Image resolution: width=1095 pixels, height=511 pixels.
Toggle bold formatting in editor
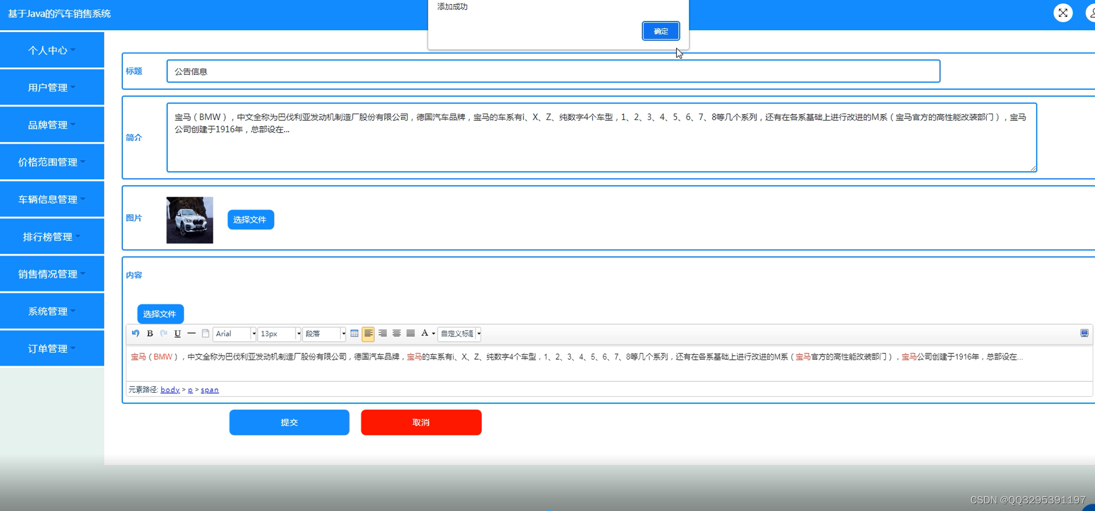150,333
